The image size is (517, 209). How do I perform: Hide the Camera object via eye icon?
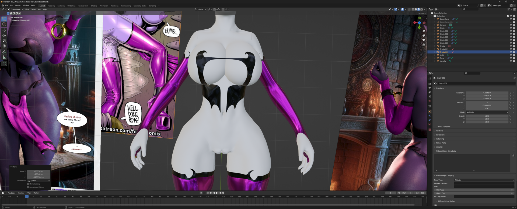pyautogui.click(x=511, y=25)
